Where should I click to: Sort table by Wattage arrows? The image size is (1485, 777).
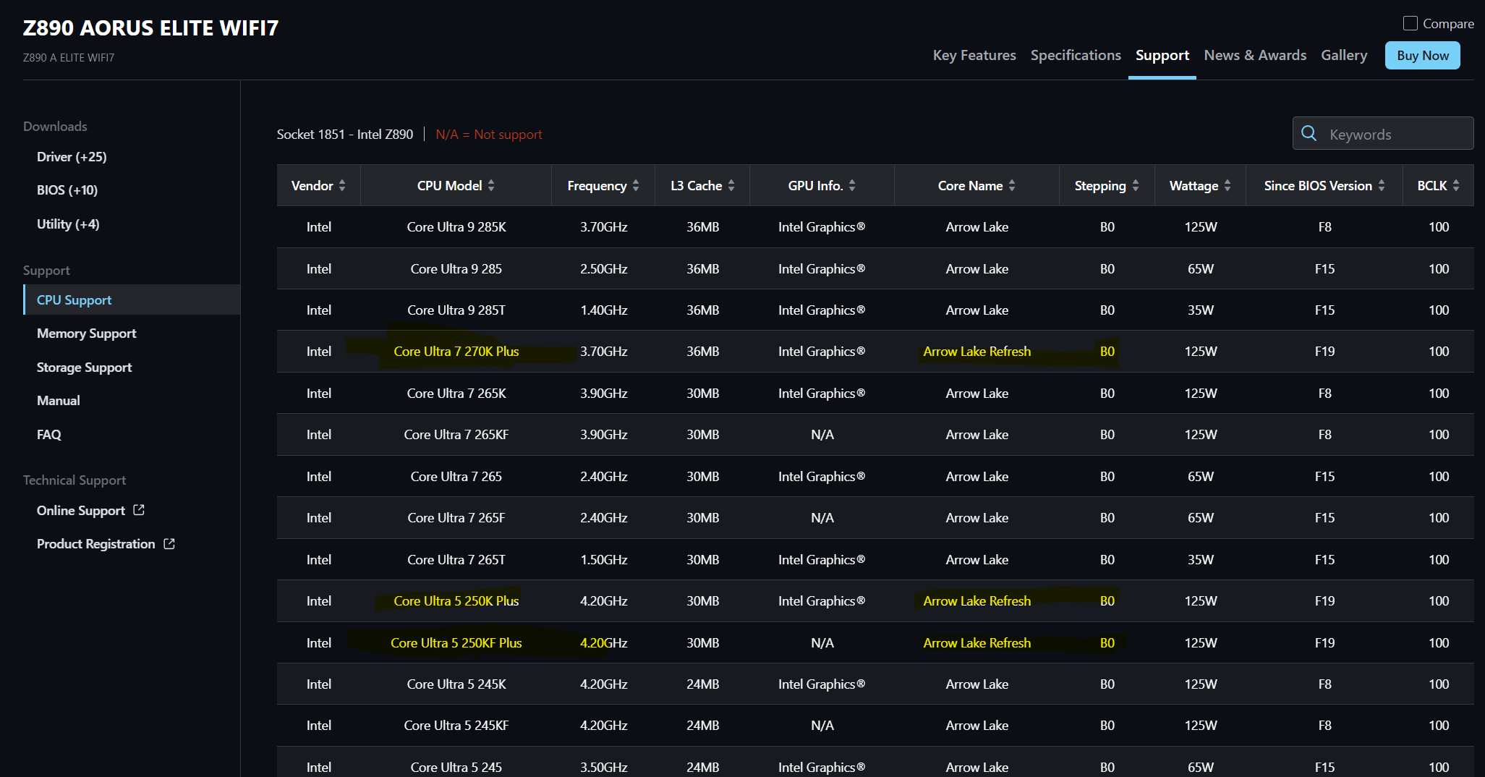1227,185
